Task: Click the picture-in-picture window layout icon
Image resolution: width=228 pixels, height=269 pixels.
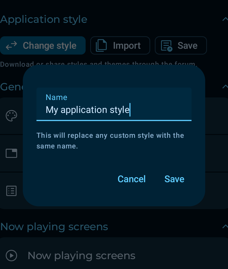Action: point(11,153)
